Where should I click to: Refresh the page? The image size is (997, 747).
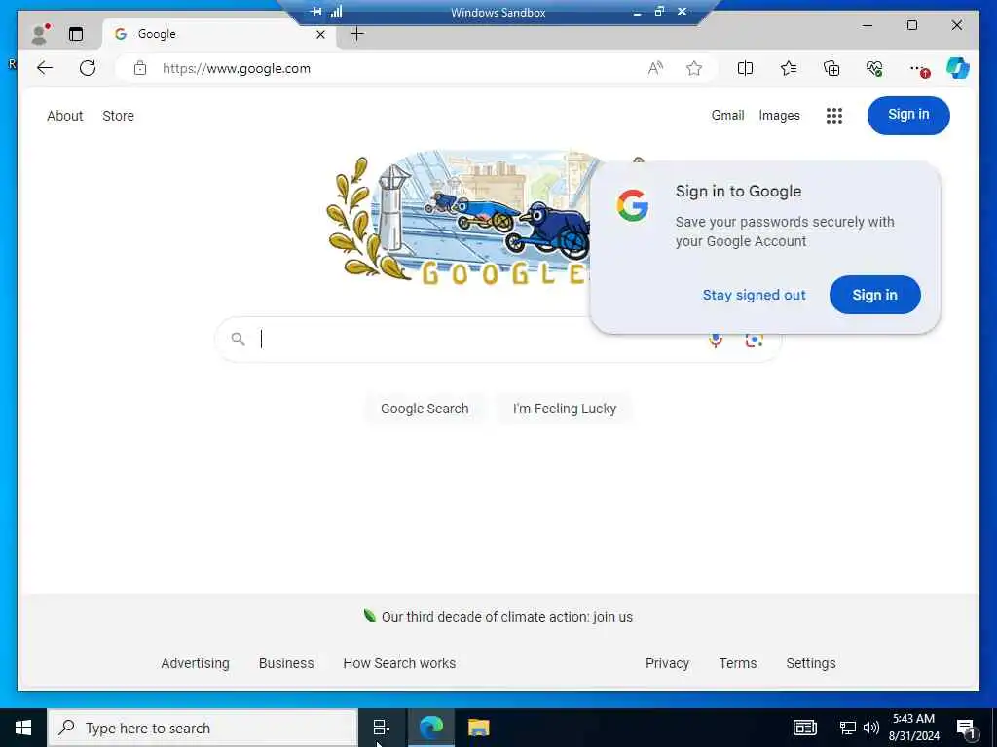pos(88,68)
